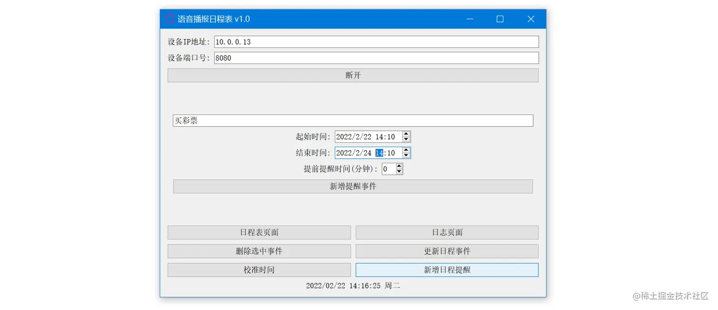Screen dimensions: 718x310
Task: Click the 校准时间 calibrate time button
Action: tap(259, 270)
